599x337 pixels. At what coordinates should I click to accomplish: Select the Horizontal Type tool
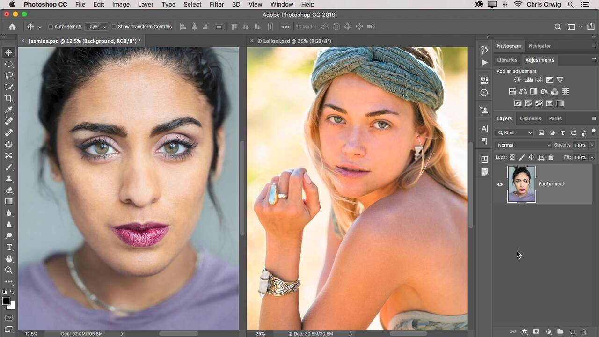tap(8, 247)
